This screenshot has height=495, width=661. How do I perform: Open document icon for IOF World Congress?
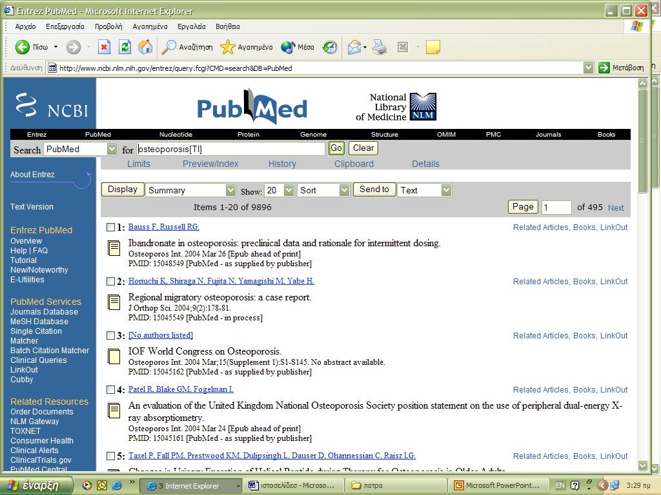tap(114, 356)
